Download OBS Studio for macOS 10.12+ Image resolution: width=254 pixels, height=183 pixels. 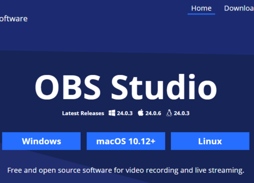pos(126,141)
